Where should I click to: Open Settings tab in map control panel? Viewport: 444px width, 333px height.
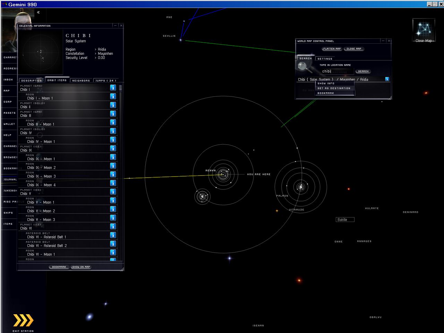(325, 59)
